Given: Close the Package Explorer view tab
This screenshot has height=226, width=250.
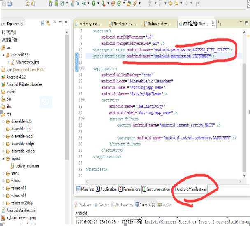Looking at the screenshot, I should (x=22, y=24).
